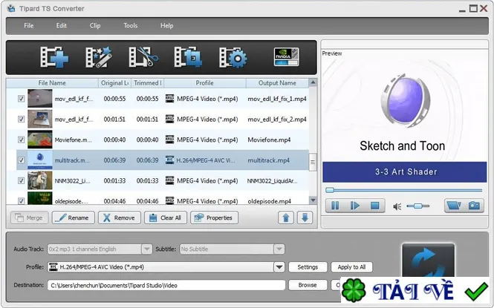Click MPEG icon in mov_edl_kf_fix_1.mp4 row
This screenshot has width=494, height=308.
(170, 99)
